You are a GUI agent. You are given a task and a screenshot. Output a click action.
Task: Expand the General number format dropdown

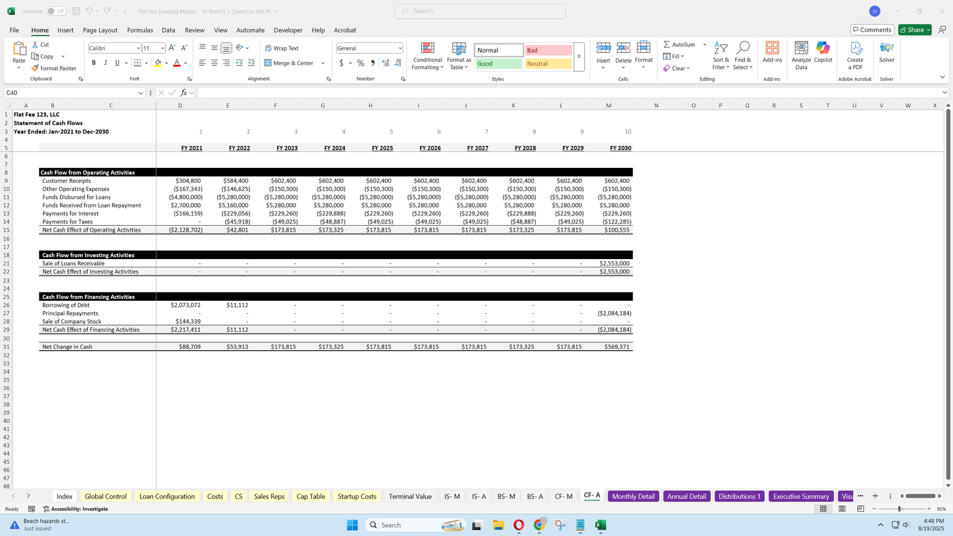[400, 48]
